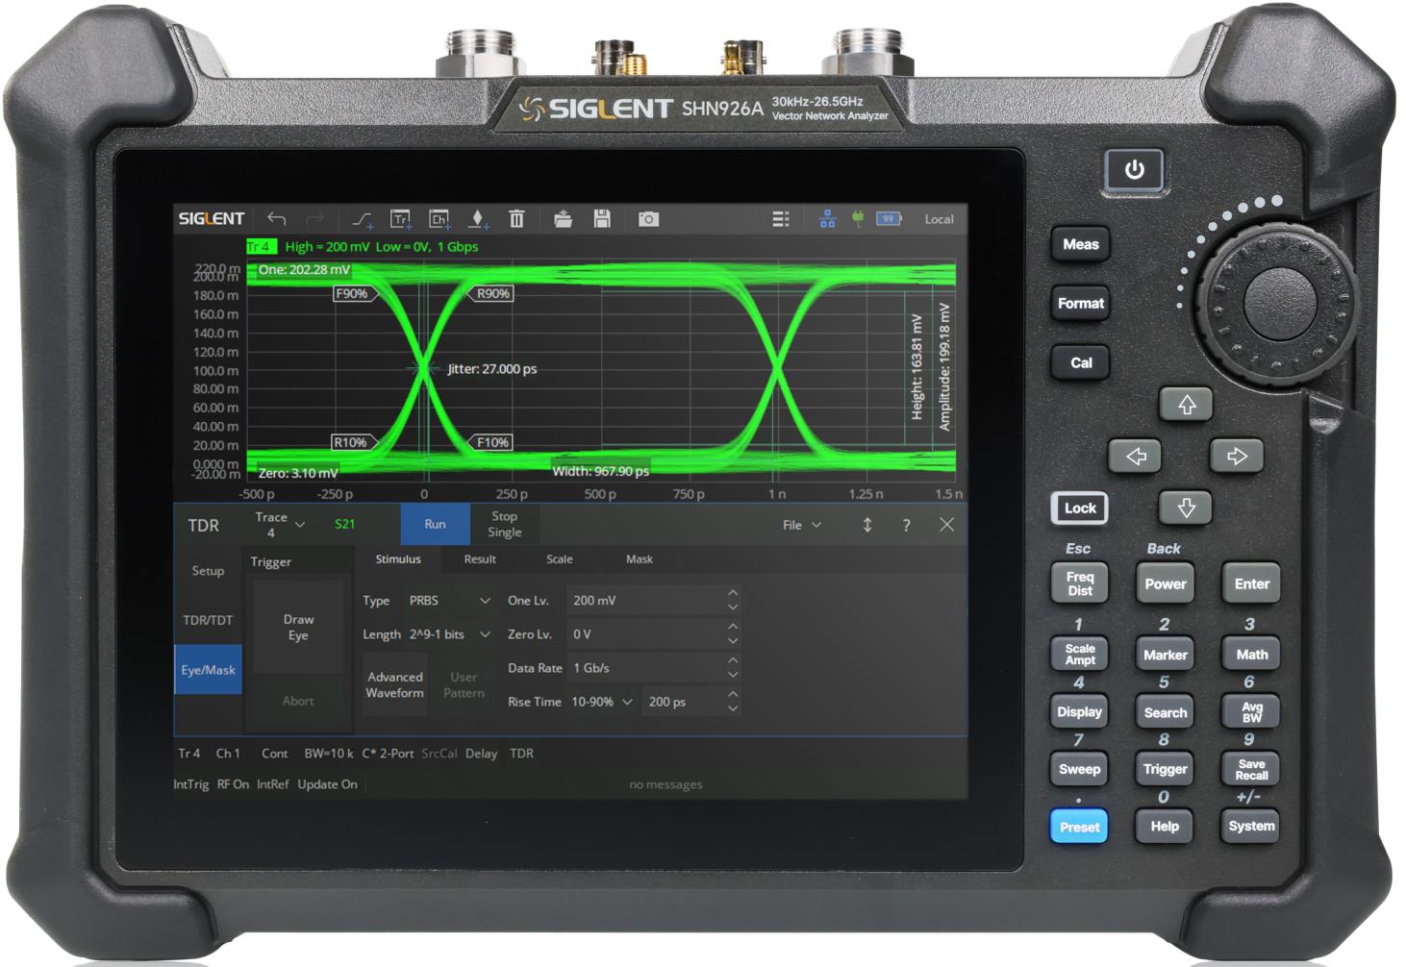Expand the Length 2^9-1 bits dropdown
This screenshot has width=1406, height=967.
point(449,634)
